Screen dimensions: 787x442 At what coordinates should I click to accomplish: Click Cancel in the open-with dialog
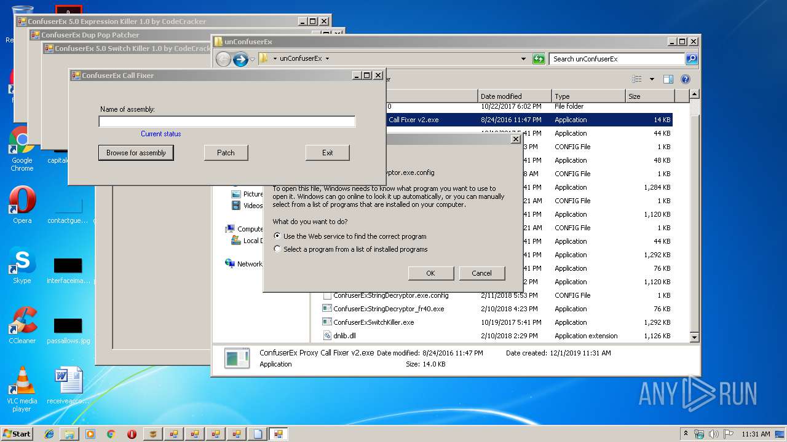click(x=481, y=273)
